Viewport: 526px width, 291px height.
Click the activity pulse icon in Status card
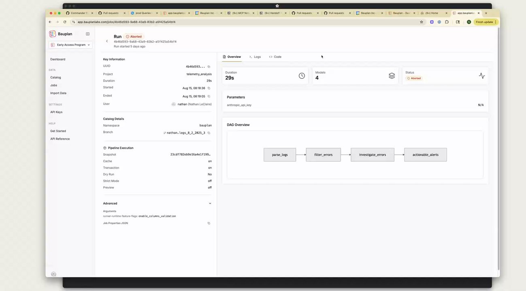[x=482, y=76]
